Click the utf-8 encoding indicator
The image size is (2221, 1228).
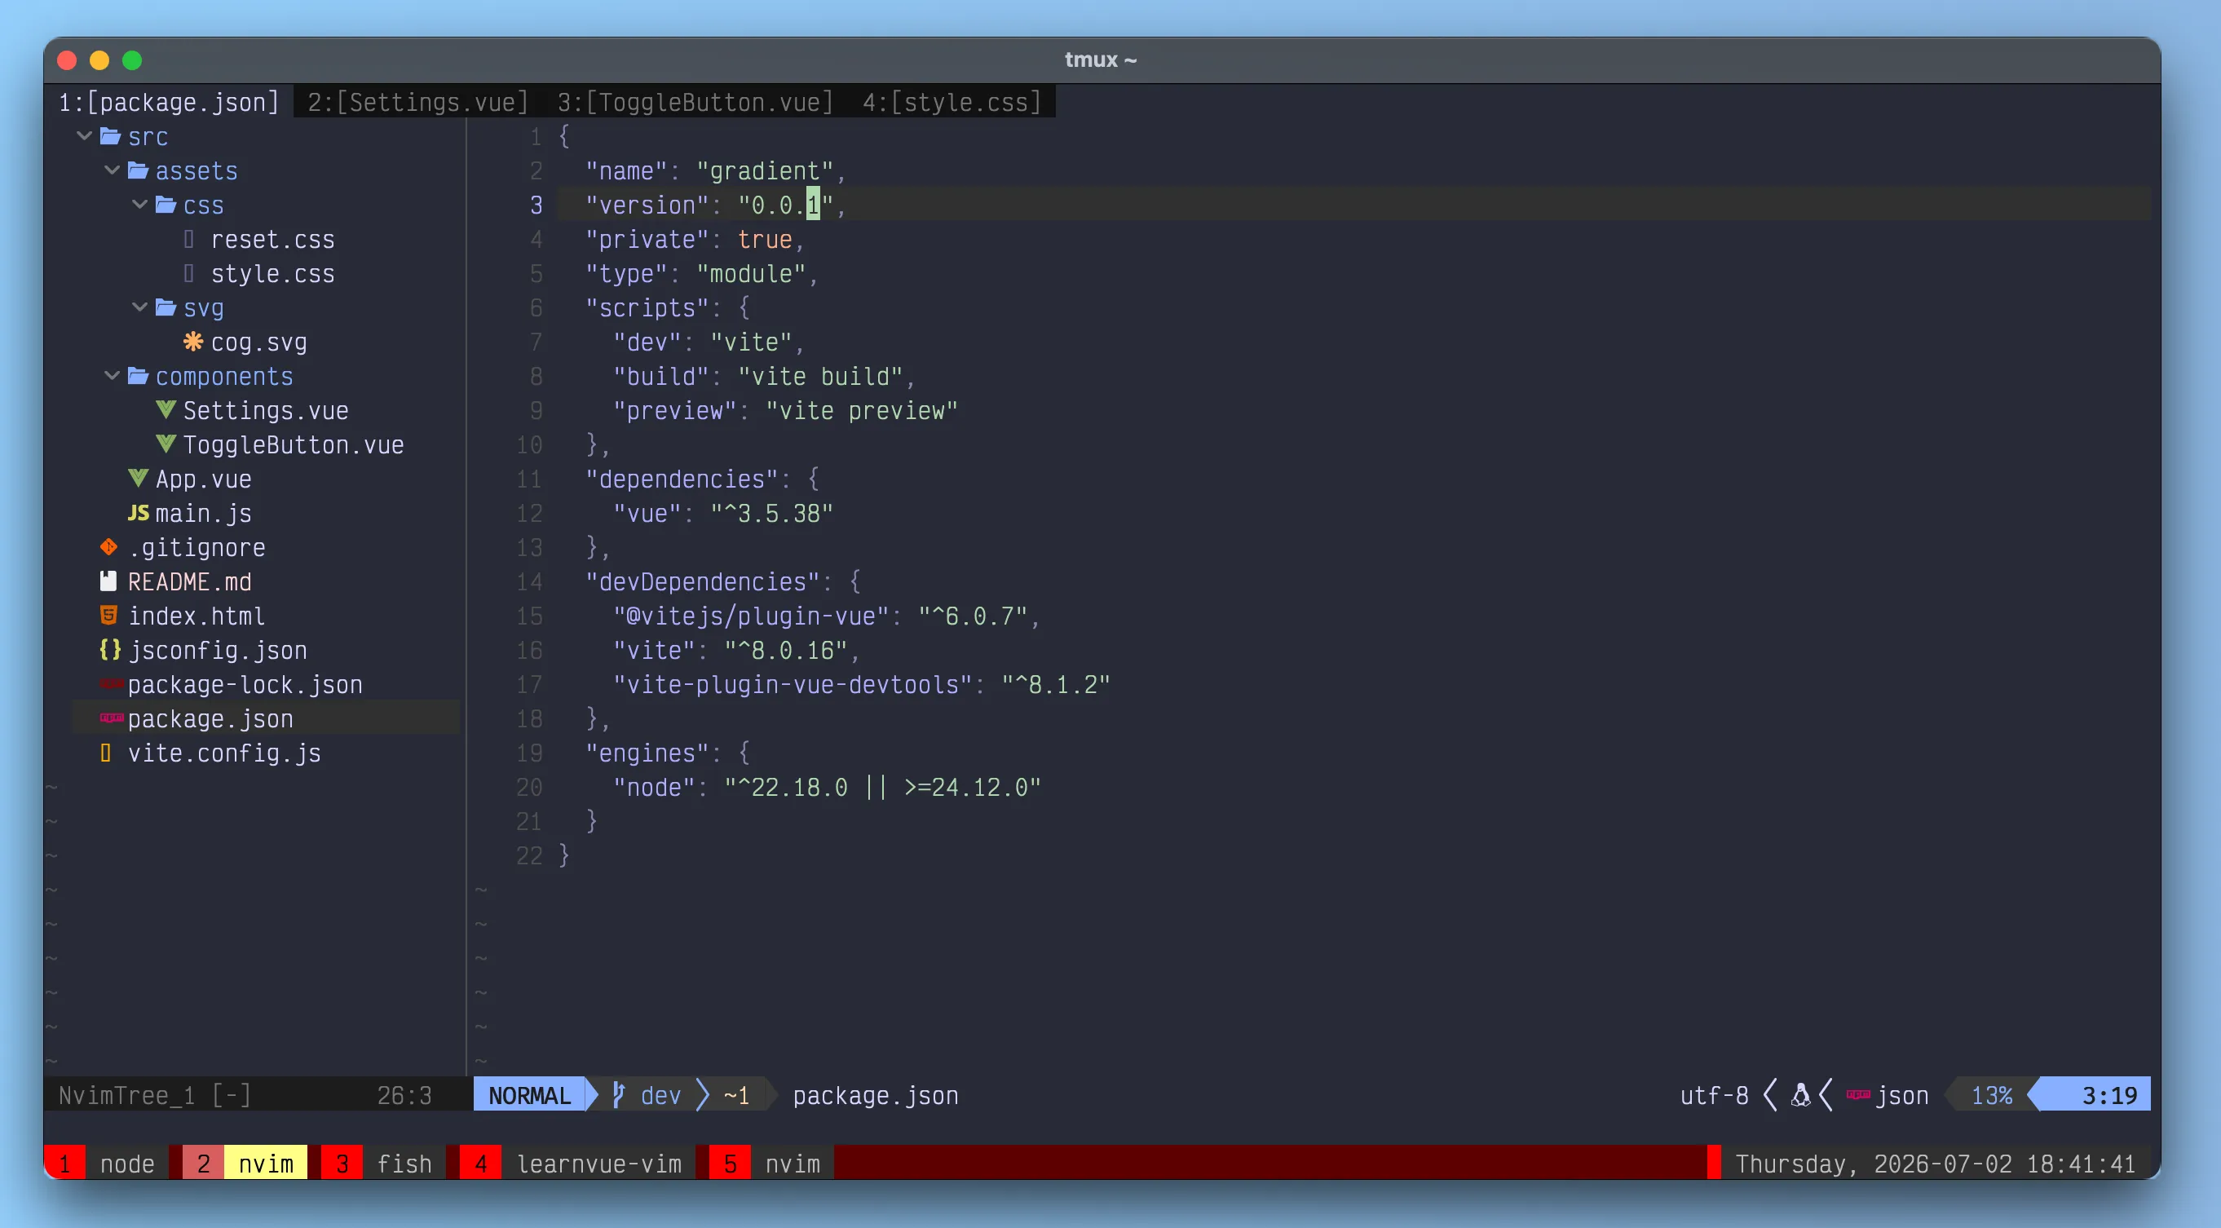tap(1714, 1095)
